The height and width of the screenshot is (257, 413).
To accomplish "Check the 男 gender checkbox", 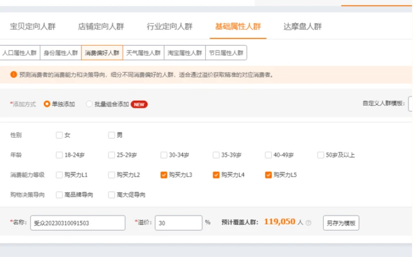I will click(112, 135).
